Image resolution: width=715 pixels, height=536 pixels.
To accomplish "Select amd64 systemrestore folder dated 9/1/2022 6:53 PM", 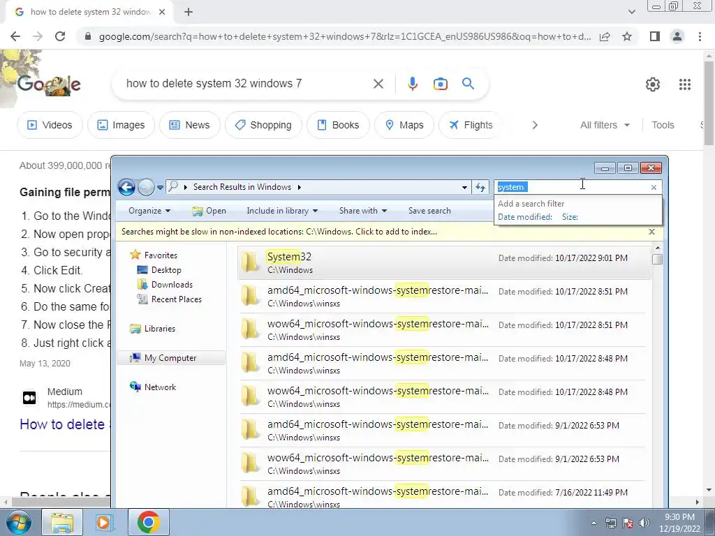I will click(442, 430).
